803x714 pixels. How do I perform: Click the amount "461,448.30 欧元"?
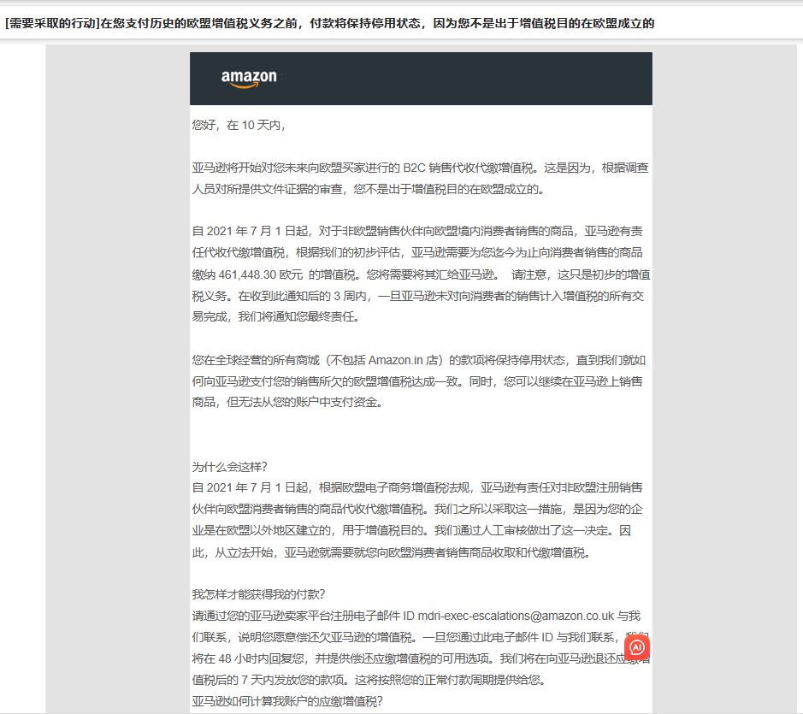tap(261, 275)
